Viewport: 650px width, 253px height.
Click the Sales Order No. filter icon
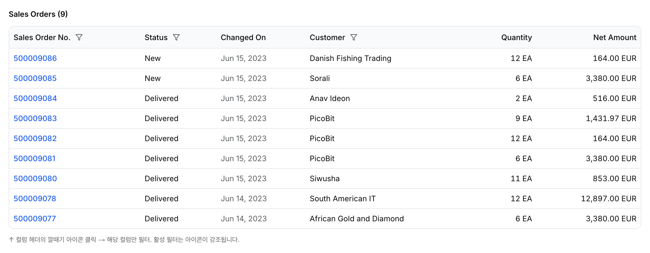click(x=79, y=37)
